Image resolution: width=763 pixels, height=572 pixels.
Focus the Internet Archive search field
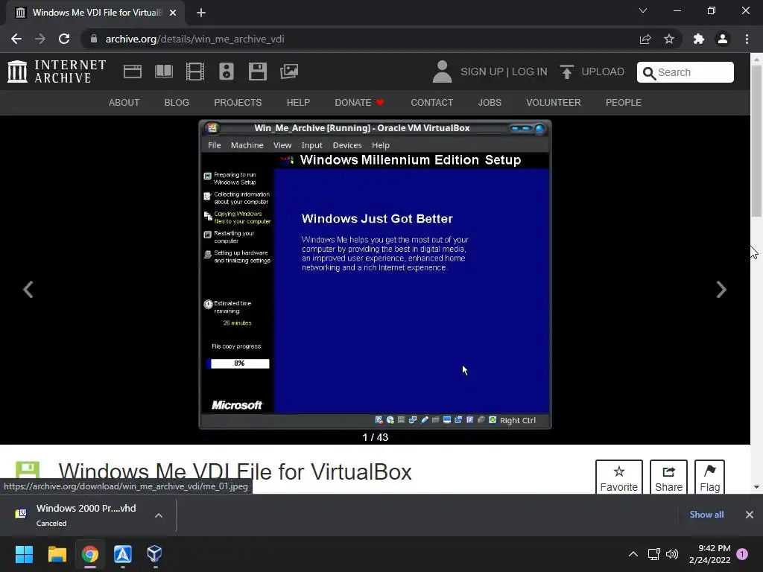tap(686, 72)
